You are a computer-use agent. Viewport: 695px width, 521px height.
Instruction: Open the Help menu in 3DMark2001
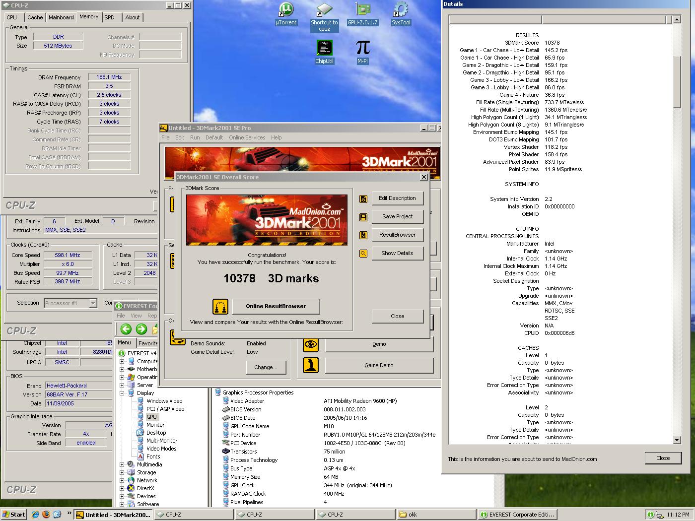[277, 137]
